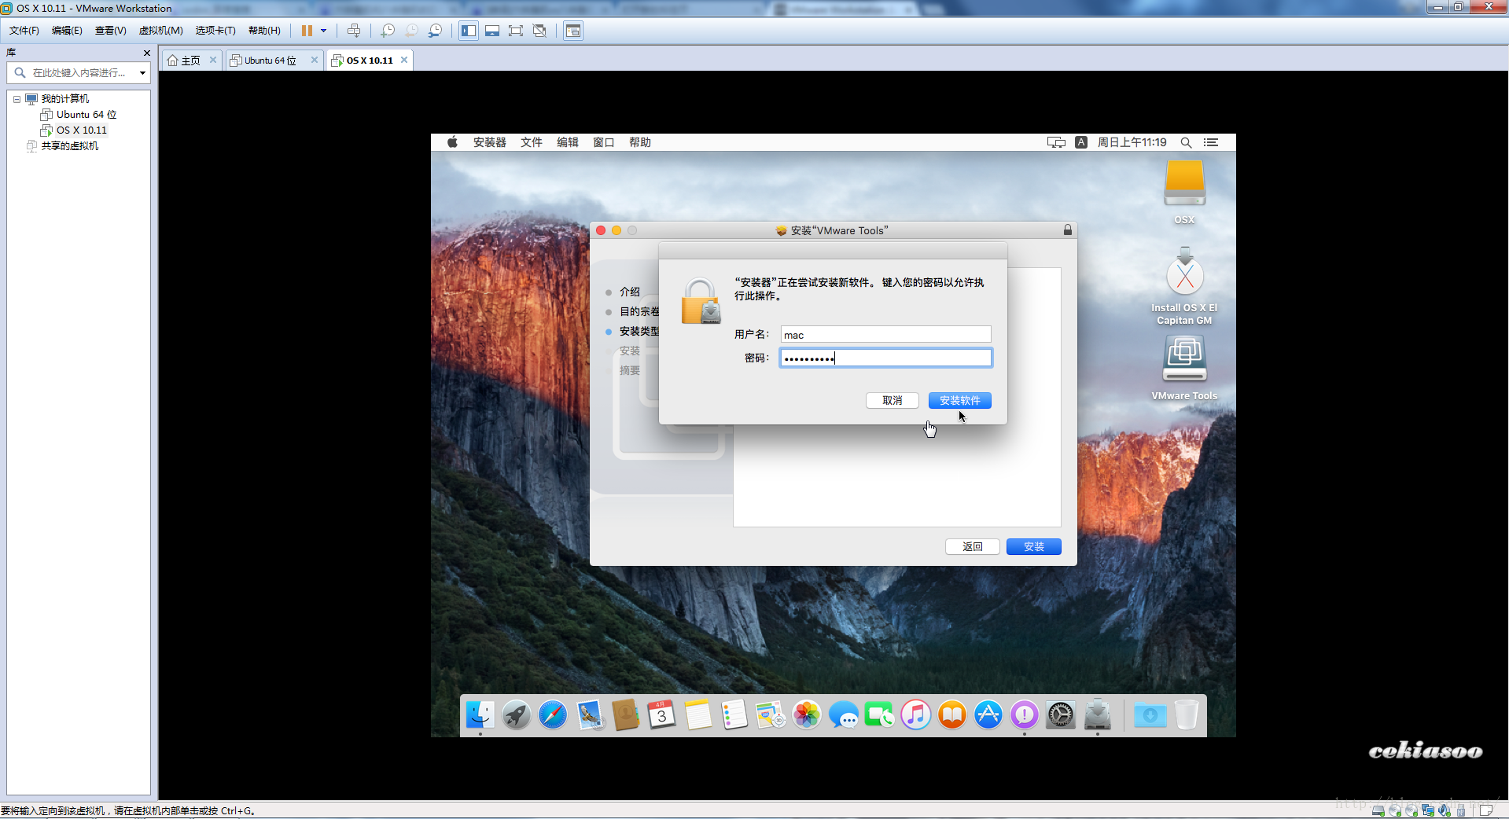Toggle the thumbnail bar view icon

[492, 31]
